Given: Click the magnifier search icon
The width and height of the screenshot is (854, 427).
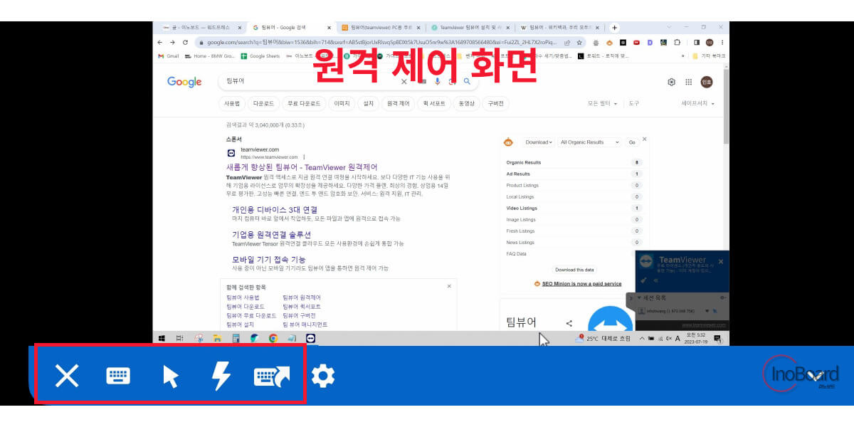Looking at the screenshot, I should pyautogui.click(x=468, y=81).
